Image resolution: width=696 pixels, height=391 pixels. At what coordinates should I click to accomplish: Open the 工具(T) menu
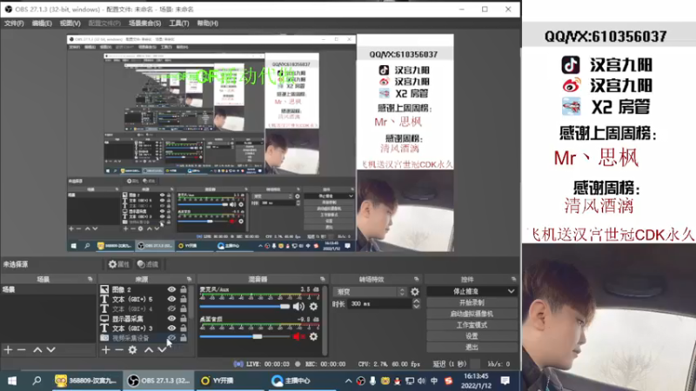coord(179,23)
